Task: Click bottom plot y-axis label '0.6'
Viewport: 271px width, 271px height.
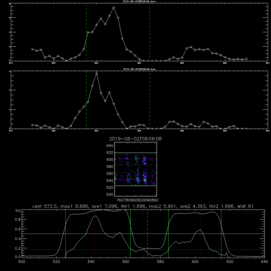Action: click(18, 229)
